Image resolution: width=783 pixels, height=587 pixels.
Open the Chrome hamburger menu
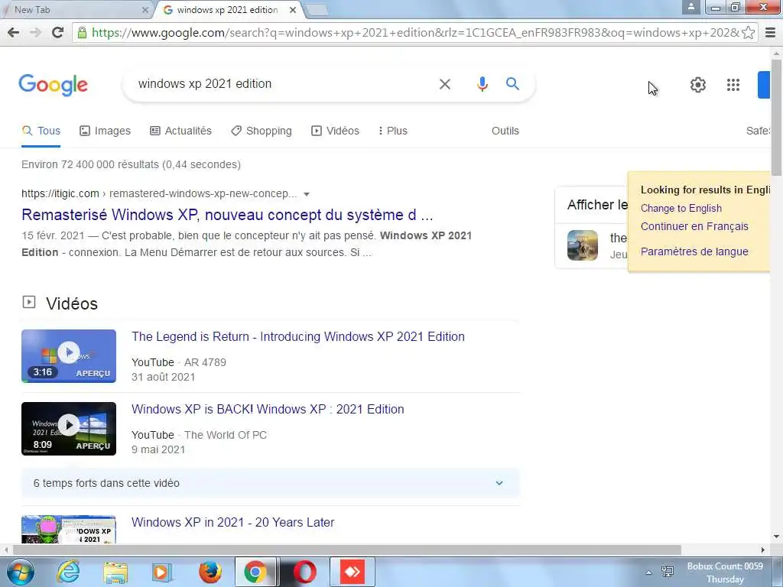point(771,32)
